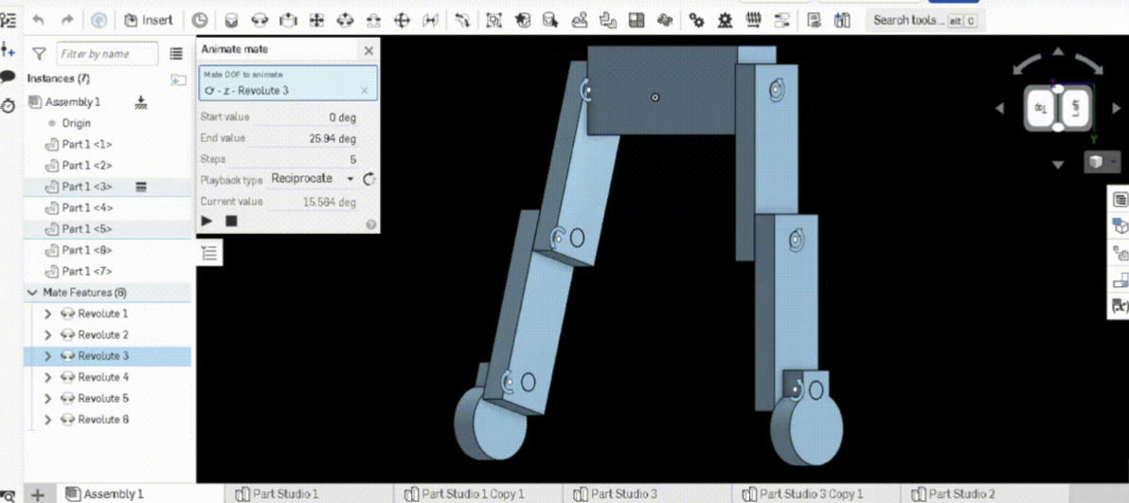Select the Tangent mate tool
The width and height of the screenshot is (1129, 503).
461,20
